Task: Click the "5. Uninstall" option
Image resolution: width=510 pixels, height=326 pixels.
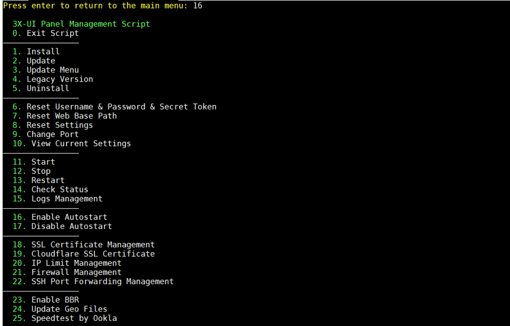Action: (41, 89)
